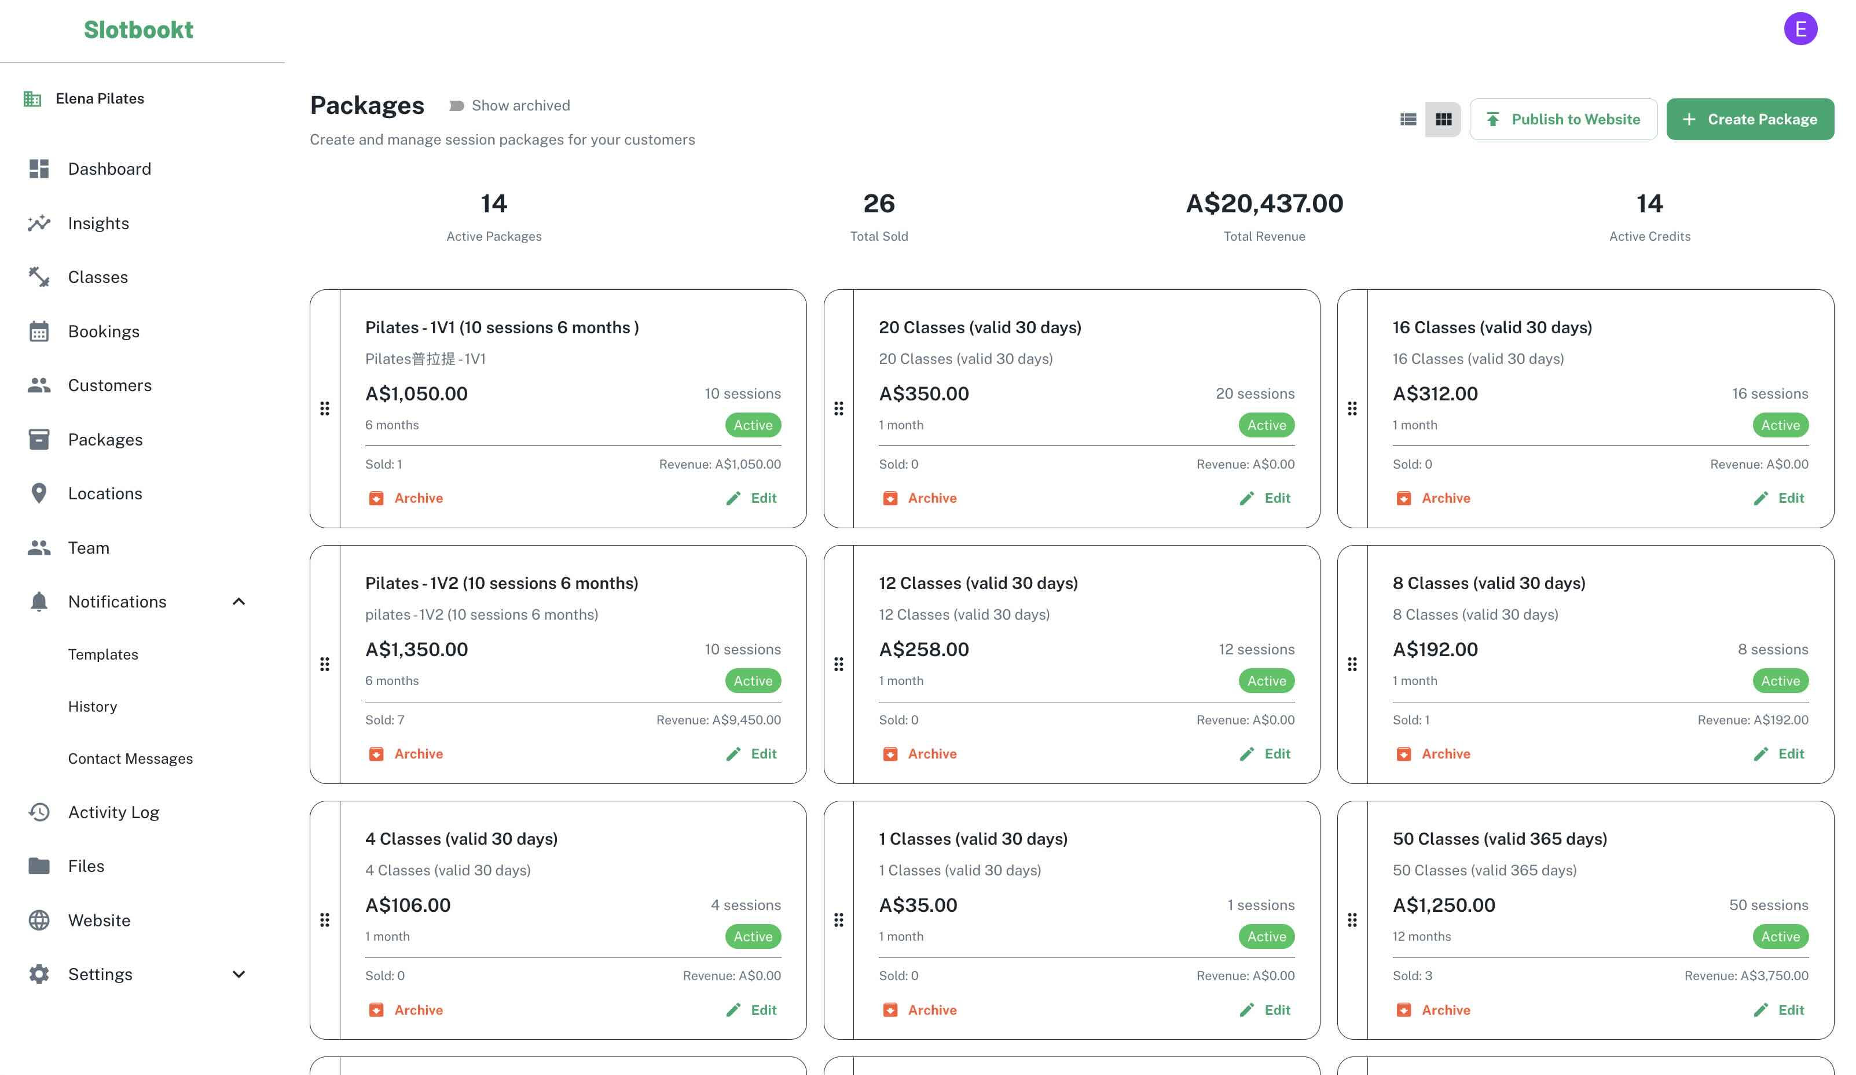
Task: Open the Website globe icon
Action: pos(38,919)
